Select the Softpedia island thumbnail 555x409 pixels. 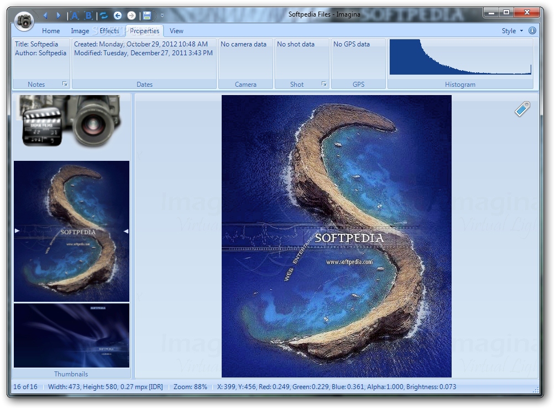click(71, 231)
